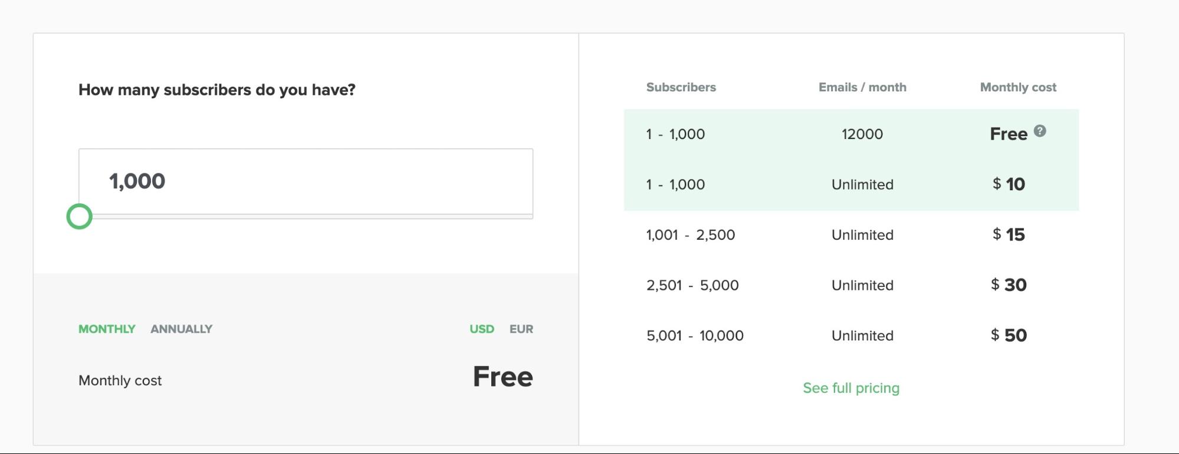Select EUR currency
The height and width of the screenshot is (454, 1179).
[521, 329]
